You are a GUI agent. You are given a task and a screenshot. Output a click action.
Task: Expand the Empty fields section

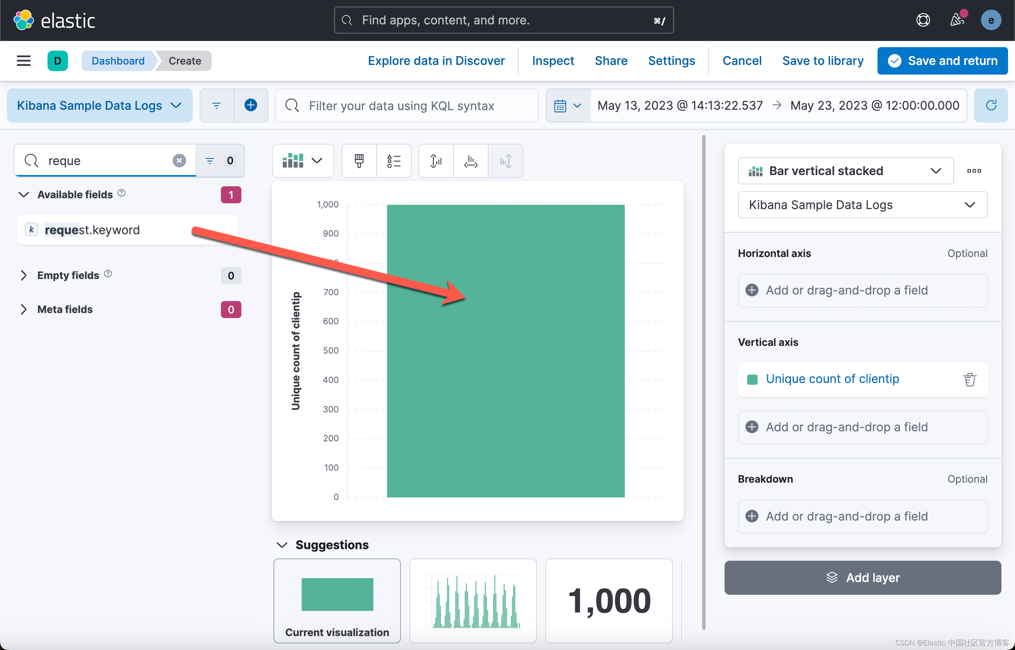pos(24,275)
